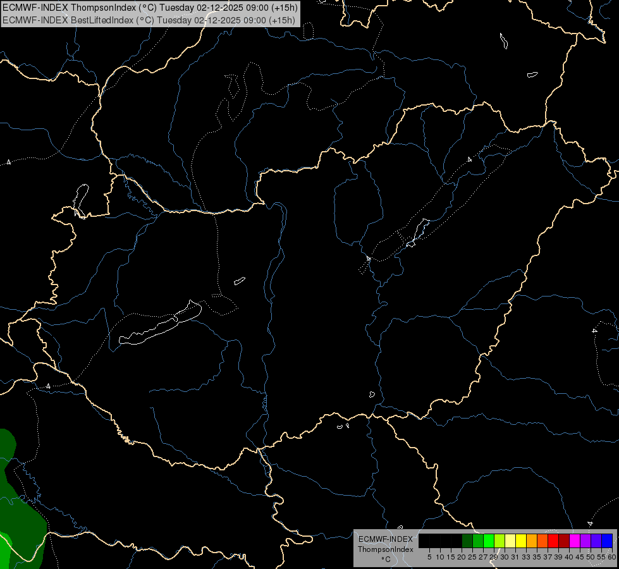Click legend tick value 10
Image resolution: width=619 pixels, height=569 pixels.
pyautogui.click(x=440, y=557)
